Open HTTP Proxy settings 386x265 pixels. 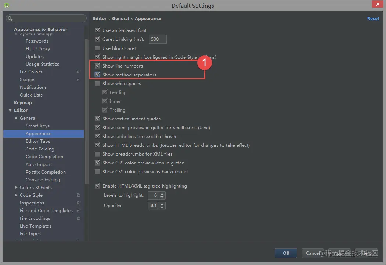click(x=38, y=49)
